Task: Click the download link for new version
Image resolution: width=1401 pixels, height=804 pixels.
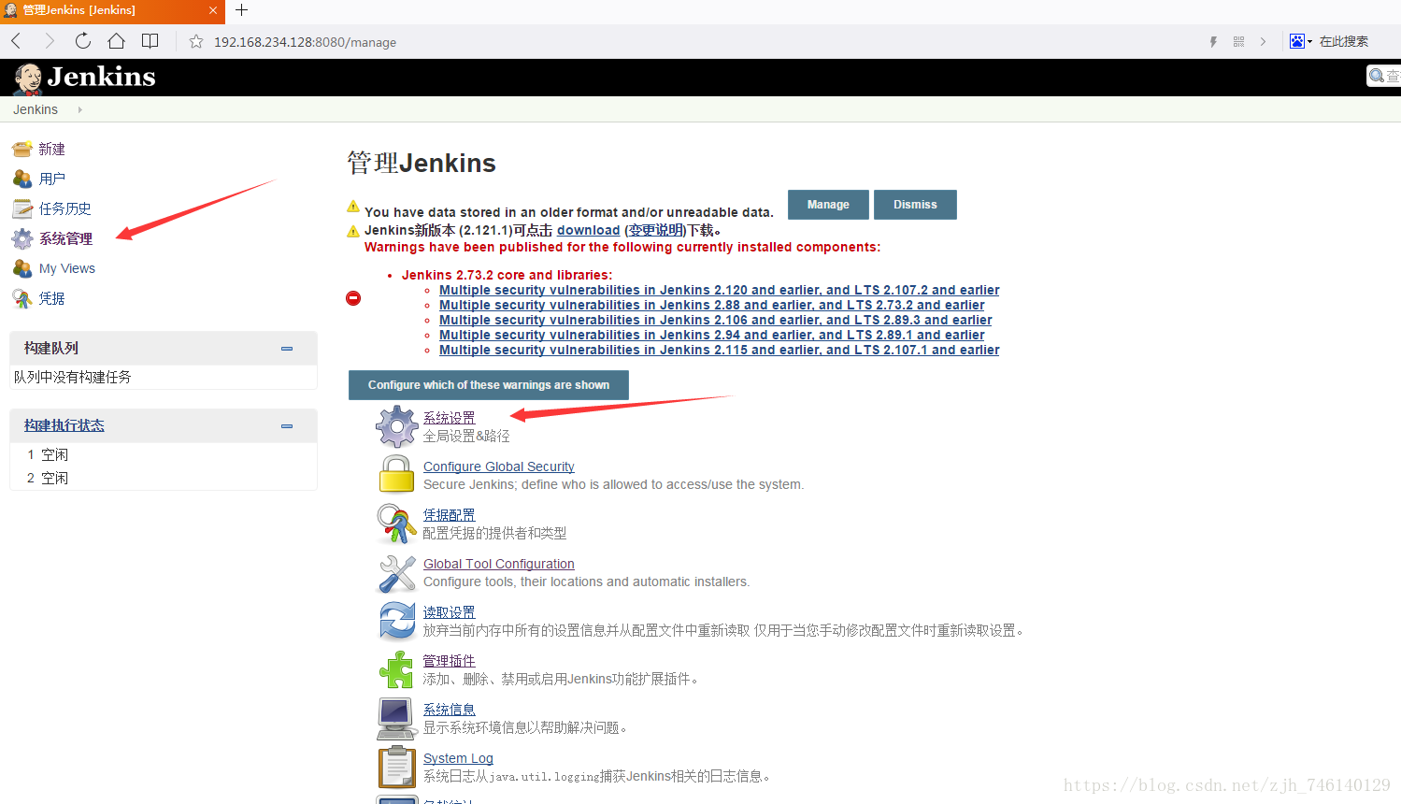Action: pyautogui.click(x=589, y=230)
